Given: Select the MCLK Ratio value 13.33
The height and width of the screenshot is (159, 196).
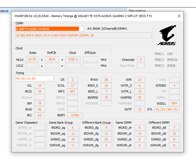Looking at the screenshot, I should click(x=32, y=59).
